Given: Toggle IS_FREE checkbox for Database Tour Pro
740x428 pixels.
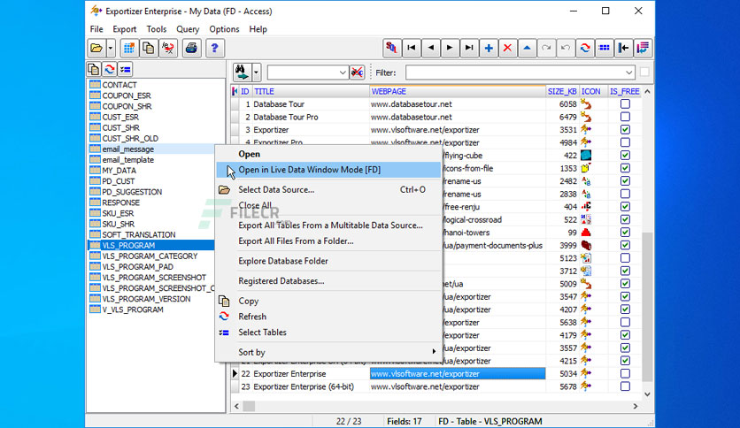Looking at the screenshot, I should click(x=625, y=117).
